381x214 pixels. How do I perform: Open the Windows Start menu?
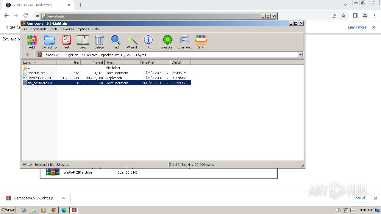(8, 210)
